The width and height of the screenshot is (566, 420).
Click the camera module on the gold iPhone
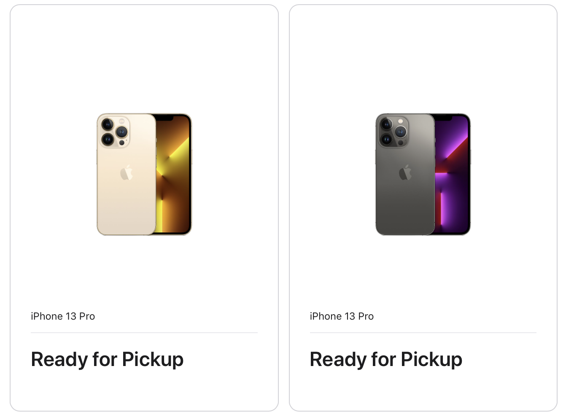[x=115, y=132]
